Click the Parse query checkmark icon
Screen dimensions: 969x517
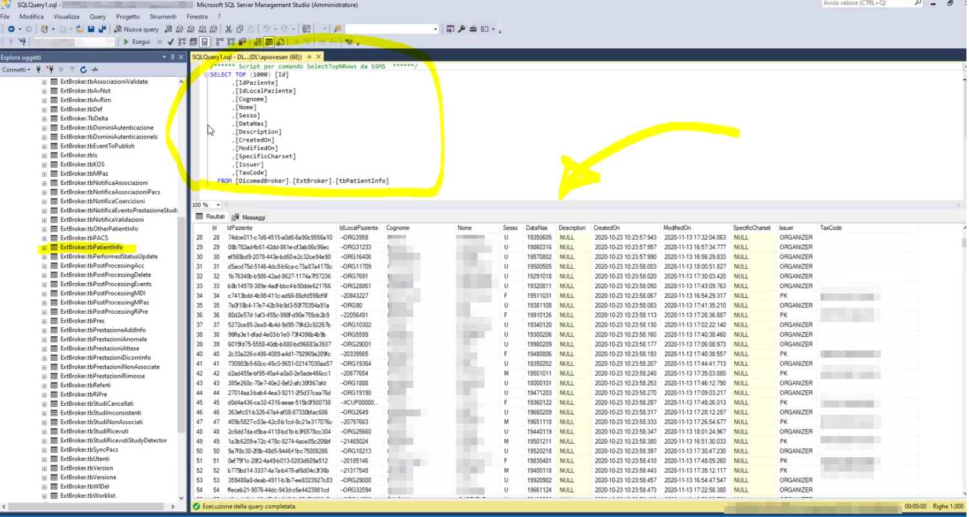170,42
